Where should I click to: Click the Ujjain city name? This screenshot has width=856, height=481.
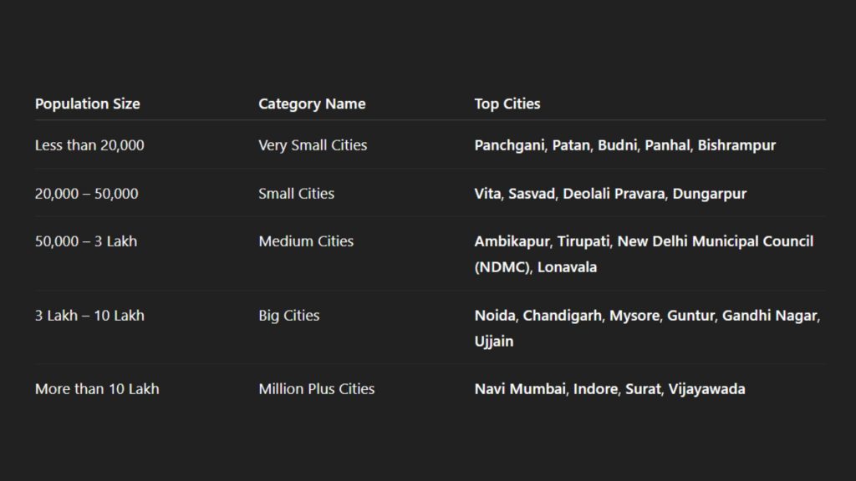point(494,342)
